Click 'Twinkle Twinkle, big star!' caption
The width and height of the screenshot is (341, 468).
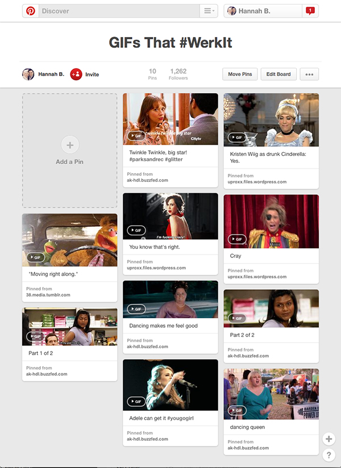click(158, 153)
